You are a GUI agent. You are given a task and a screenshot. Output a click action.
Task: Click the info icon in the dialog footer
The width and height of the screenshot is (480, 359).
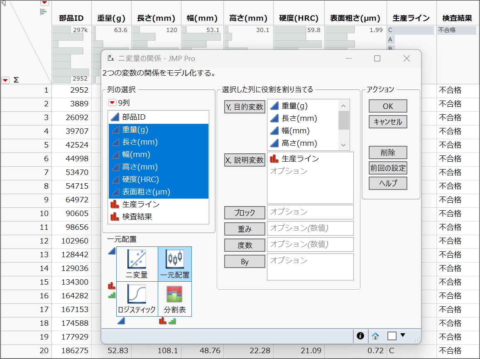360,336
